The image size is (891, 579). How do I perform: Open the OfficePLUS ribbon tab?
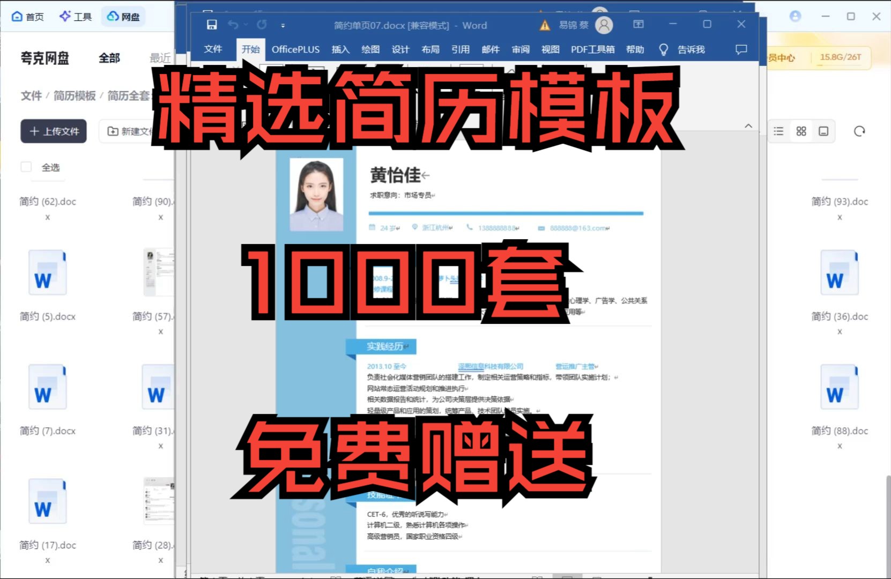(x=295, y=49)
